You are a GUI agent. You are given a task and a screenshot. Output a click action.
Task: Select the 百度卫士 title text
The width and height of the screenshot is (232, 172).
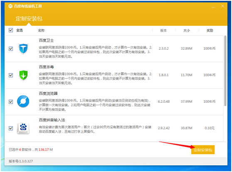pyautogui.click(x=46, y=41)
